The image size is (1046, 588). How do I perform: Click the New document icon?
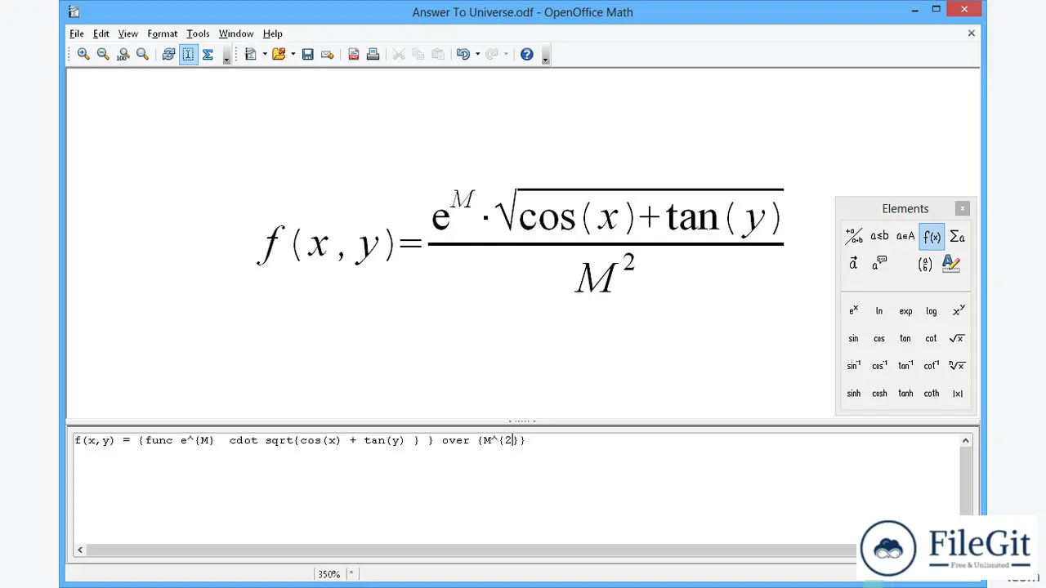pos(251,54)
